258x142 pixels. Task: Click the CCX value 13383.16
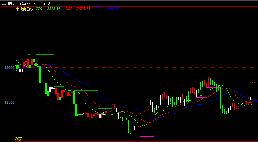[53, 9]
